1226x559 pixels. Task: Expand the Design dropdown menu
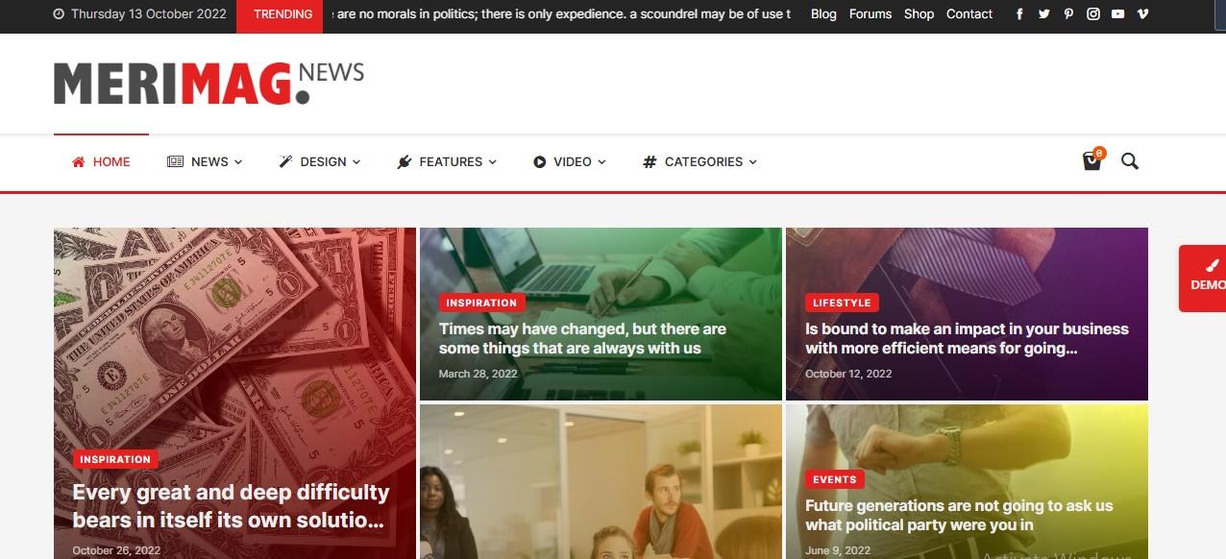pos(320,161)
